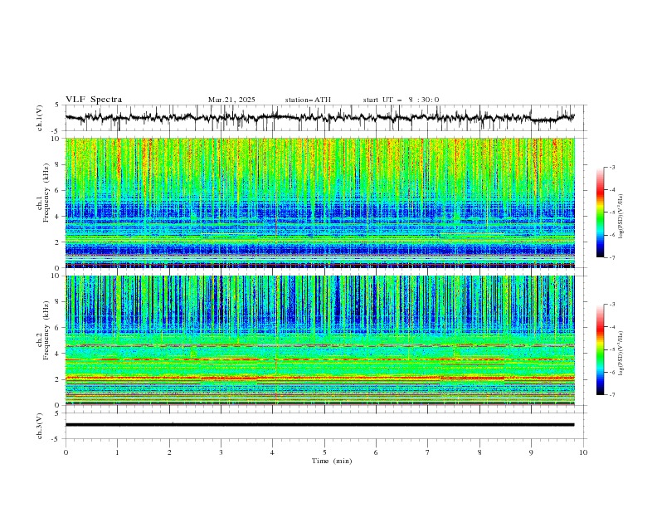This screenshot has height=508, width=657.
Task: Select the ch.2 colorbar "log(PSD)(V²/Hz)" label
Action: tap(622, 354)
